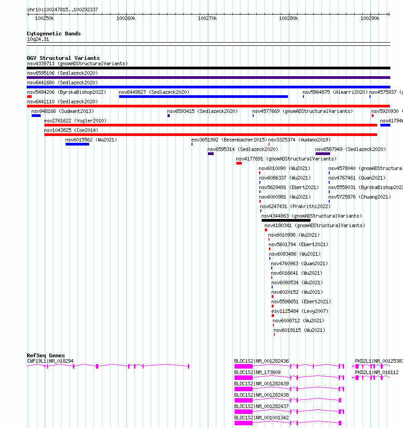Open the BLOC1S2|NM_001282437 transcript label

pyautogui.click(x=261, y=406)
